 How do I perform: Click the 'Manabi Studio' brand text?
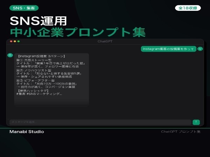pyautogui.click(x=27, y=132)
